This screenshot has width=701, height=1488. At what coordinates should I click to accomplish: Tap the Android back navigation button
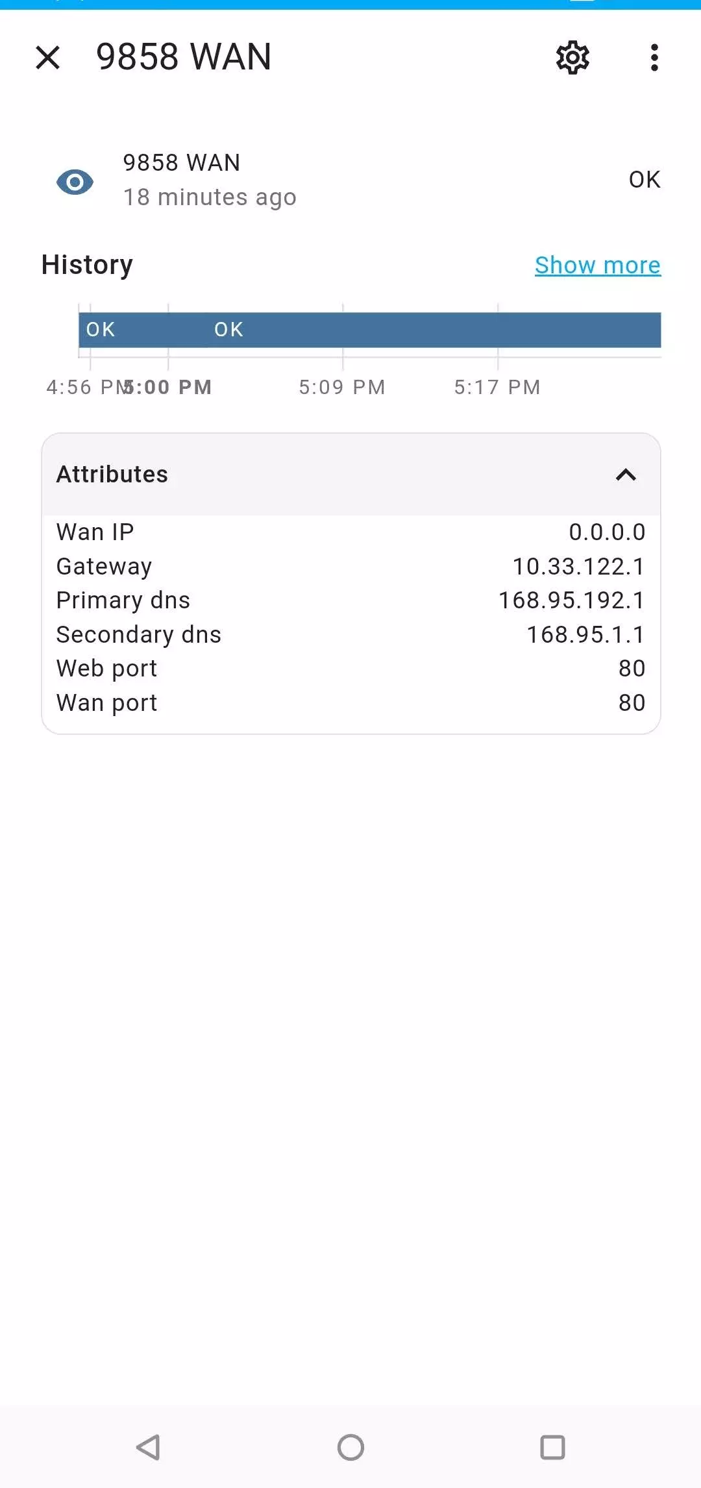pyautogui.click(x=149, y=1447)
